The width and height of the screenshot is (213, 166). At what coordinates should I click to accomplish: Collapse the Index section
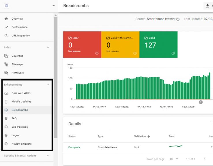[x=48, y=48]
